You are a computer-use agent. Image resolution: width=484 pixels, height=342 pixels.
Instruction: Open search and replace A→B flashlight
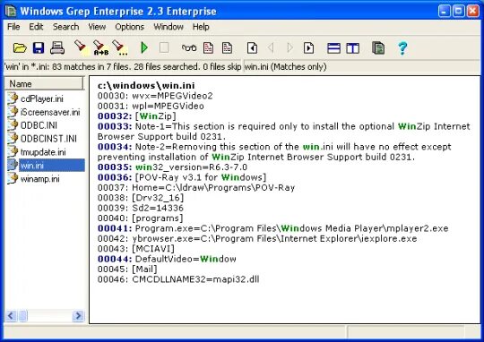(x=100, y=47)
